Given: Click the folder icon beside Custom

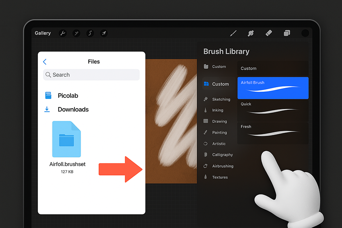Looking at the screenshot, I should 206,66.
